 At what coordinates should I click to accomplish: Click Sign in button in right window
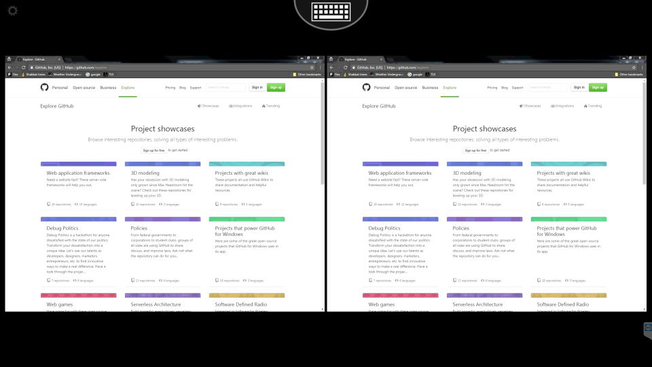point(579,88)
